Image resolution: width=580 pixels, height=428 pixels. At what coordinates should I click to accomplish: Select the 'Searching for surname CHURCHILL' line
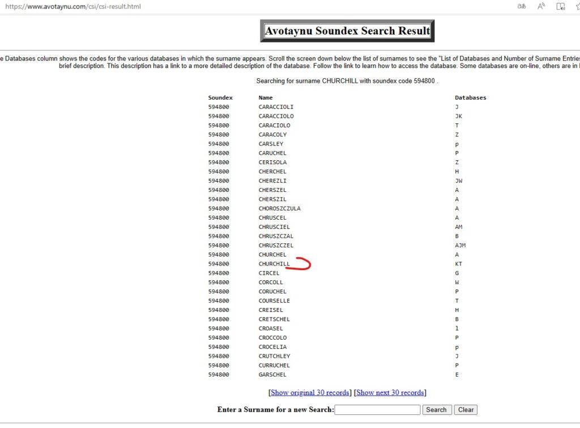(x=347, y=81)
